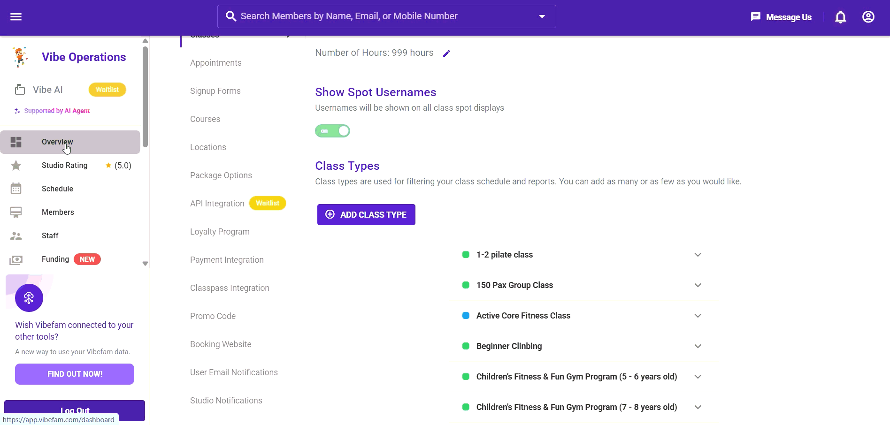Click the Vibe Operations title link
This screenshot has width=890, height=425.
coord(84,57)
